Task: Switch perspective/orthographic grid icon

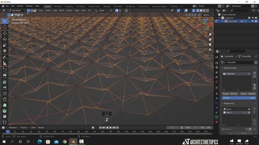Action: click(x=210, y=50)
